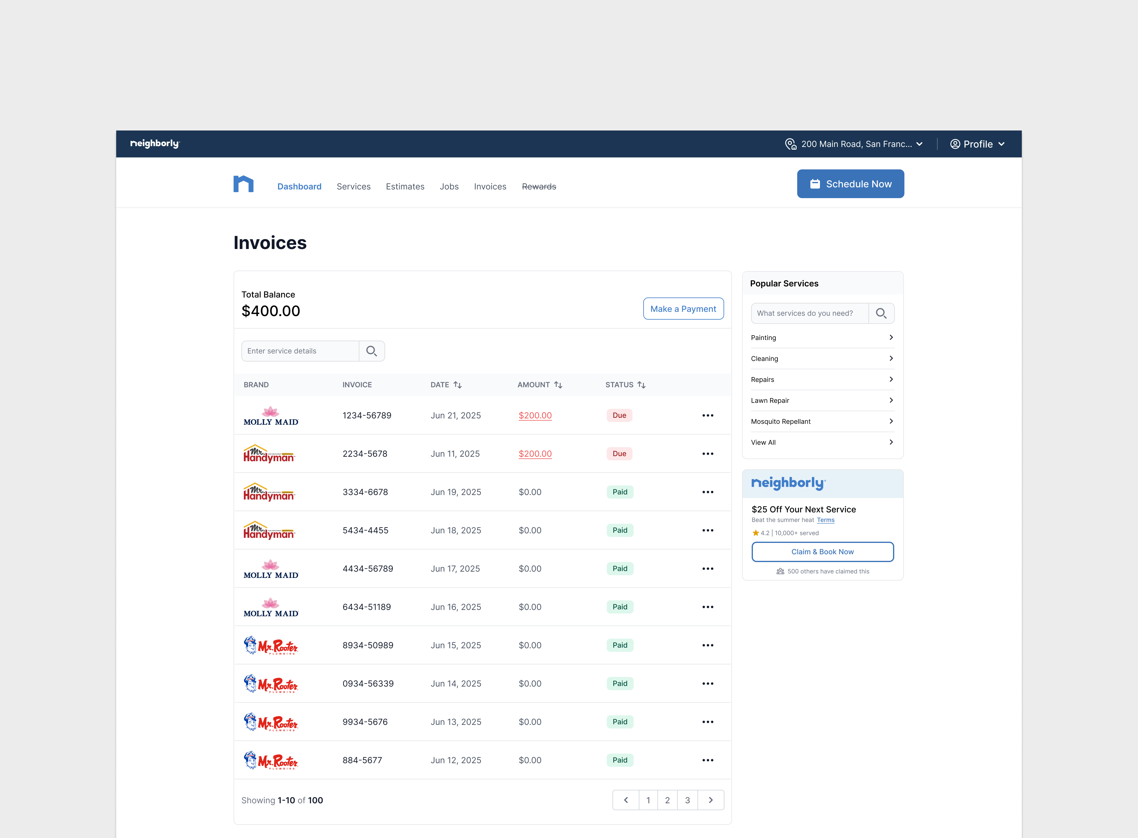Click the Popular Services search icon
The height and width of the screenshot is (838, 1138).
tap(881, 313)
